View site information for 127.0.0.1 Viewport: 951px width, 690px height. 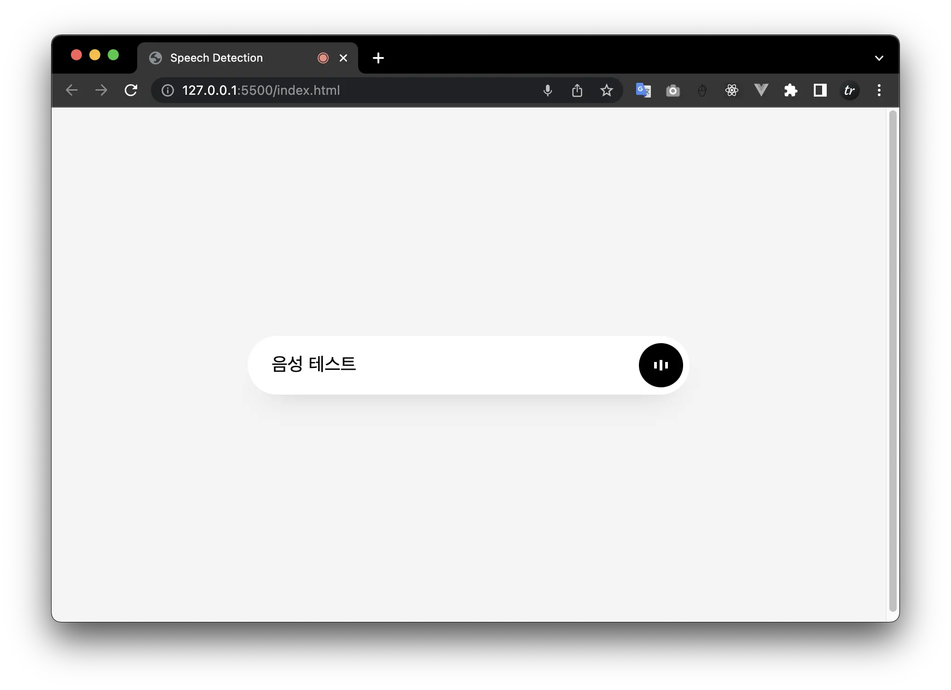click(168, 90)
